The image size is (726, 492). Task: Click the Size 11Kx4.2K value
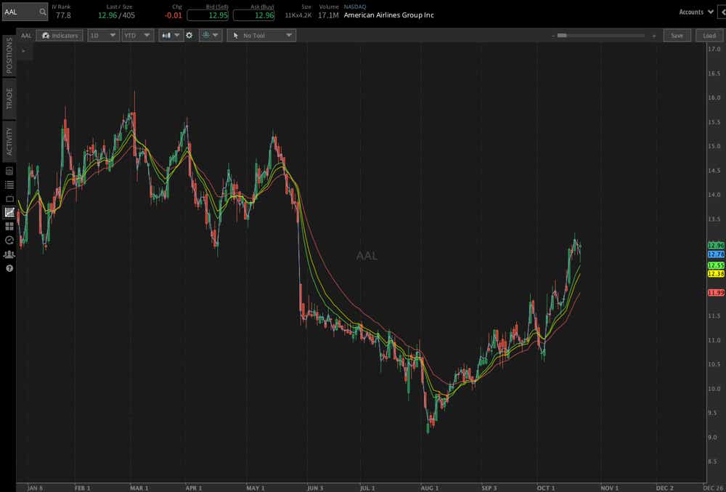click(x=298, y=15)
